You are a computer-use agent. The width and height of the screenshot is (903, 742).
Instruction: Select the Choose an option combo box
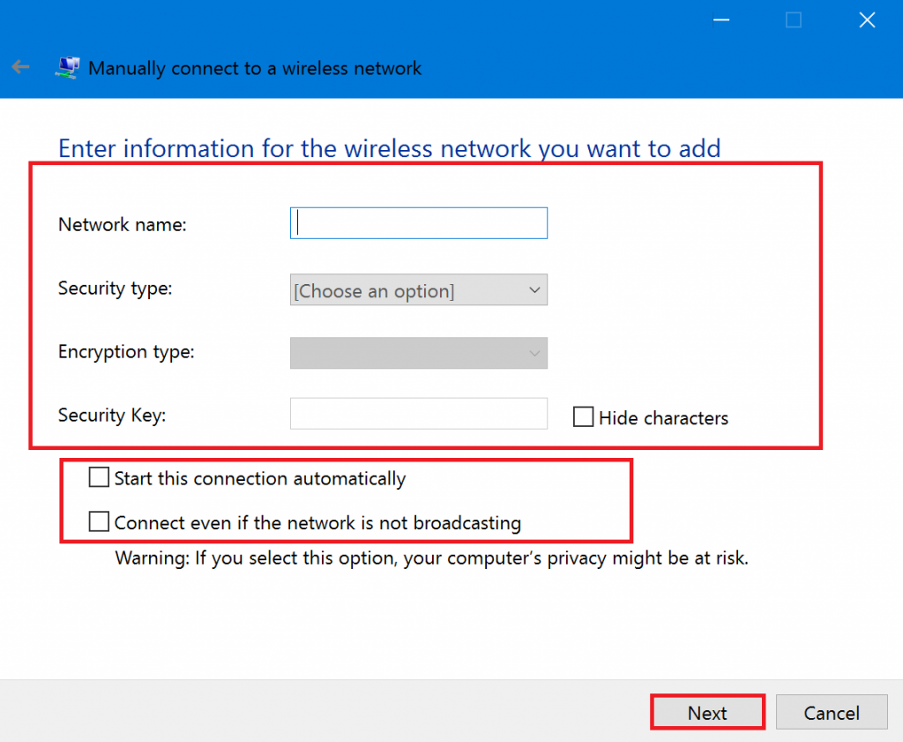coord(418,289)
